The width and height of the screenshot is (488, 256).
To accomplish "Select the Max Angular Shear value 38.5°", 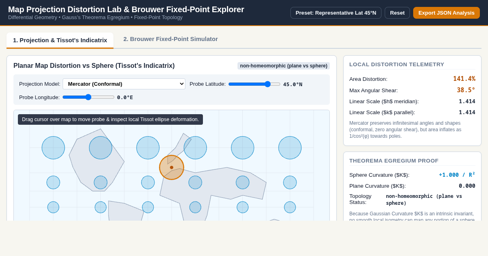I will coord(466,90).
